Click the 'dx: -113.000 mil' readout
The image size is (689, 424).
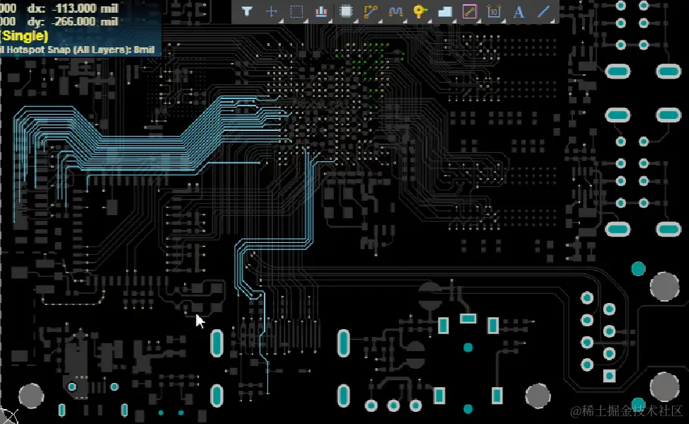point(72,8)
